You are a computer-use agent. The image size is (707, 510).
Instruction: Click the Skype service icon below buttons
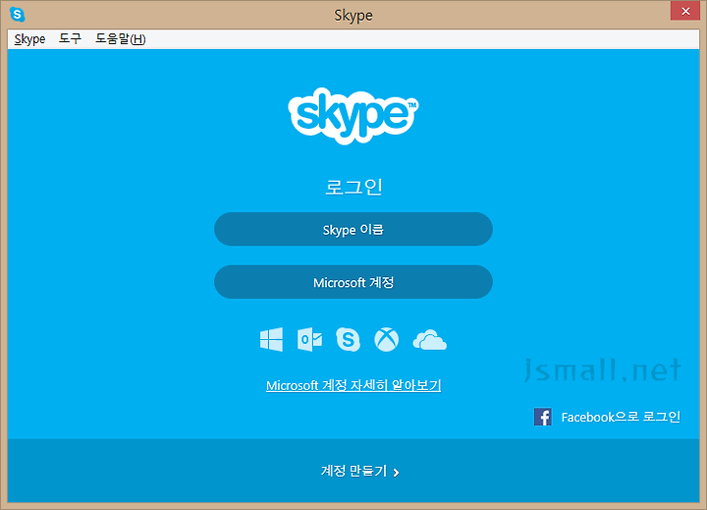[x=348, y=339]
